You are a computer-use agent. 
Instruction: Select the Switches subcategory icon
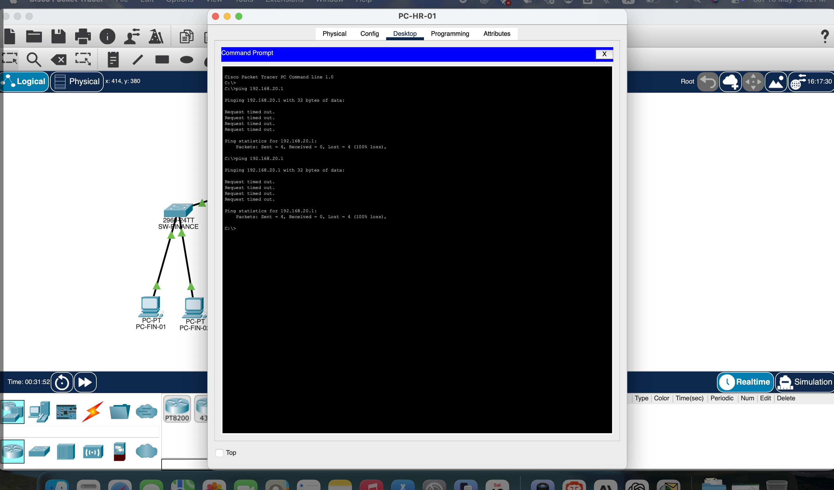tap(39, 451)
